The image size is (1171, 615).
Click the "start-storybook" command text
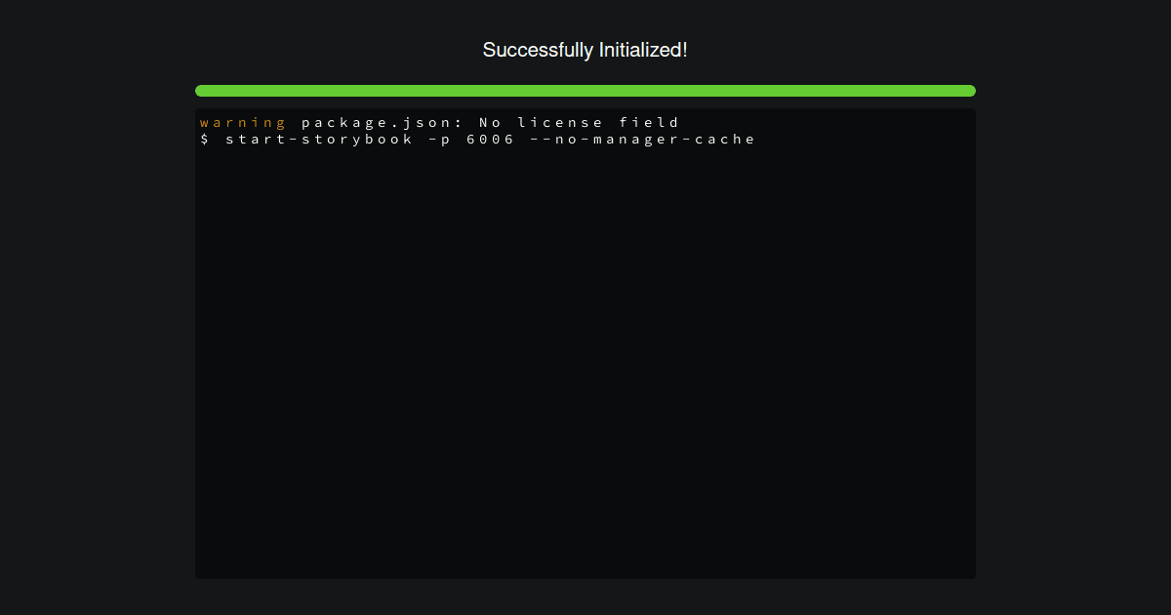coord(319,139)
